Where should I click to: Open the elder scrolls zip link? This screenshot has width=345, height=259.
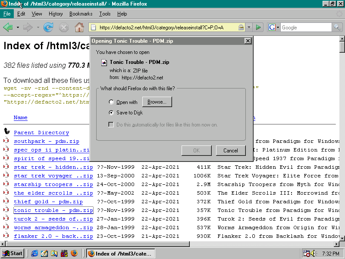tap(53, 193)
